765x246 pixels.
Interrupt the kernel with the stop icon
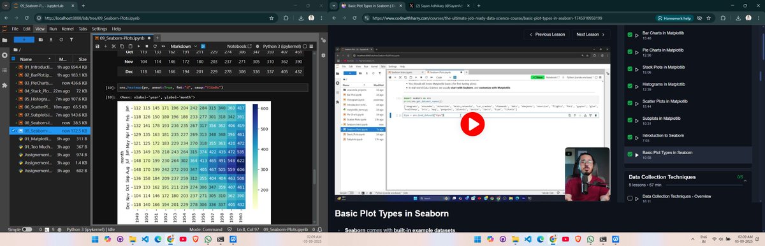click(147, 47)
